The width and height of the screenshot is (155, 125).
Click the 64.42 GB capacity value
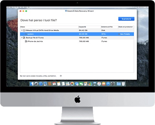point(83,30)
